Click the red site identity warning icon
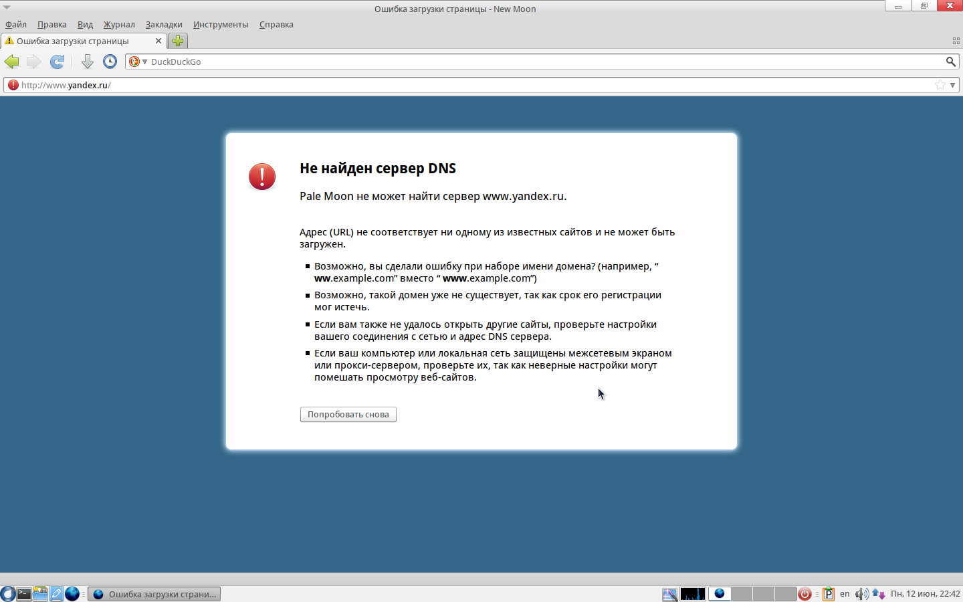 coord(13,85)
